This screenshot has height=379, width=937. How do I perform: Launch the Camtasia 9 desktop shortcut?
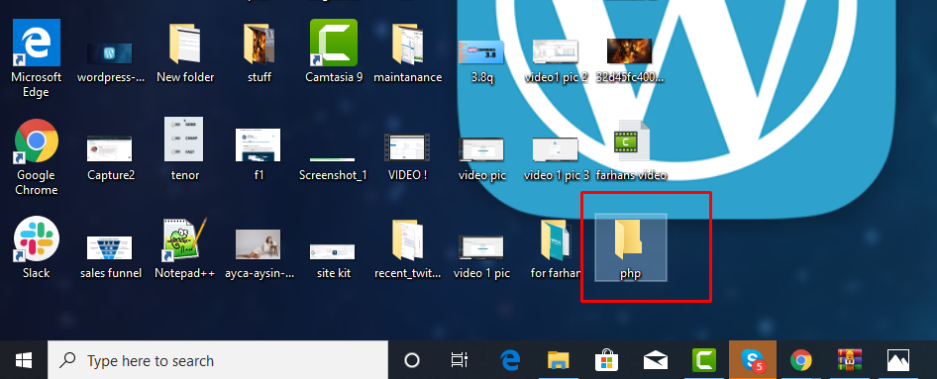pyautogui.click(x=334, y=43)
